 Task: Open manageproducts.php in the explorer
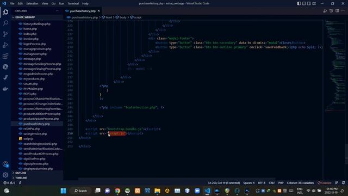37,48
